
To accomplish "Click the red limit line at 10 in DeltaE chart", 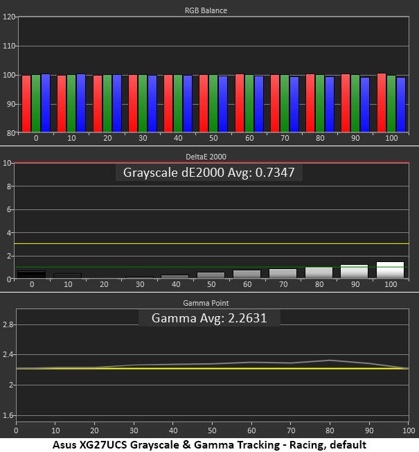I will click(x=212, y=163).
